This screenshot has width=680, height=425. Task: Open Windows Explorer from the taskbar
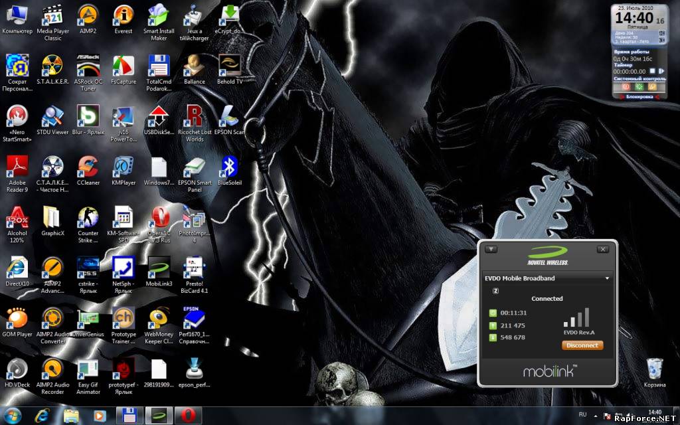[71, 416]
